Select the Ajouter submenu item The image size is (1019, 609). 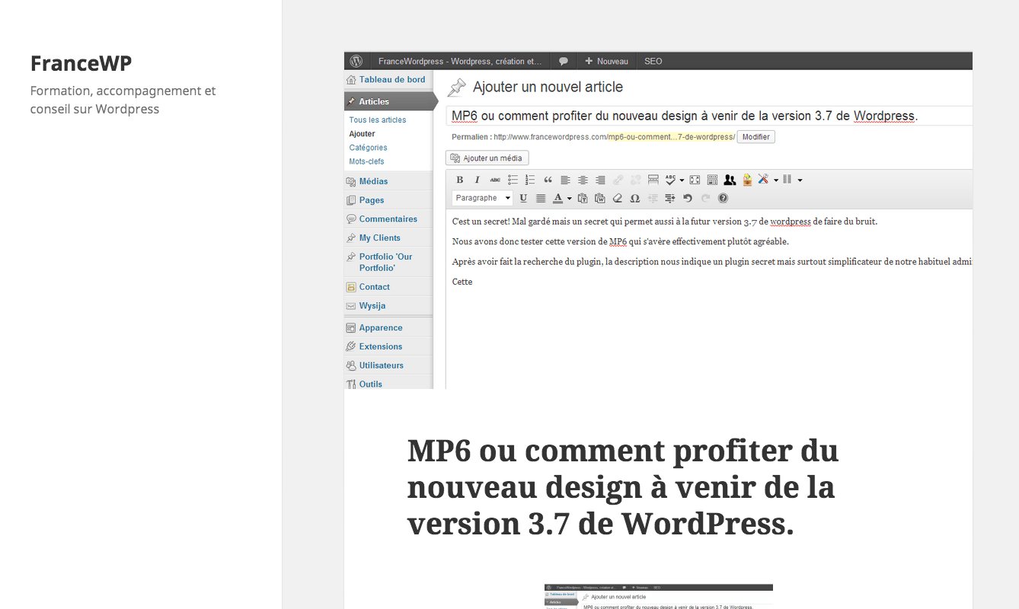point(363,133)
